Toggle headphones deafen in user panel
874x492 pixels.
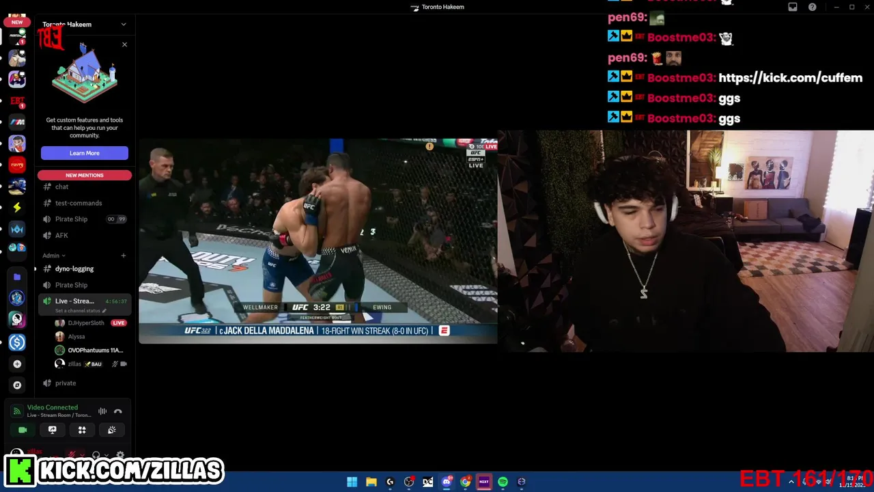pyautogui.click(x=96, y=455)
